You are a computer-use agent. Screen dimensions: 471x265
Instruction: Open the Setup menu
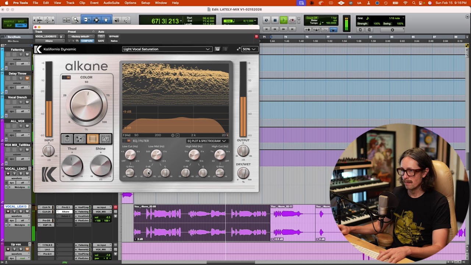click(146, 3)
